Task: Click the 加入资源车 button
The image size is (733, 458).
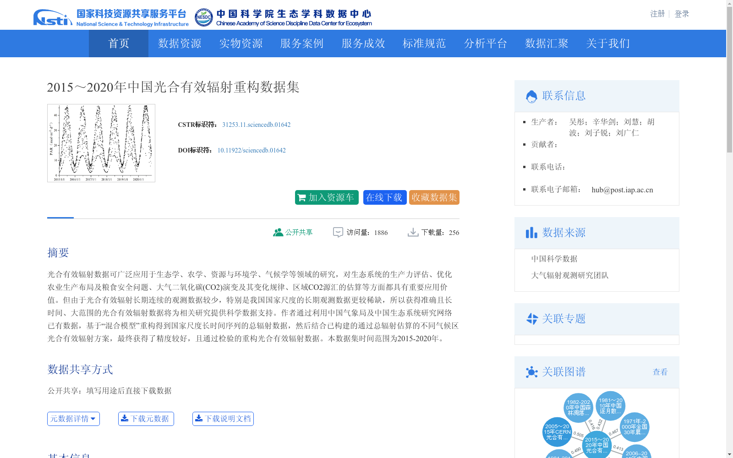Action: pos(327,197)
